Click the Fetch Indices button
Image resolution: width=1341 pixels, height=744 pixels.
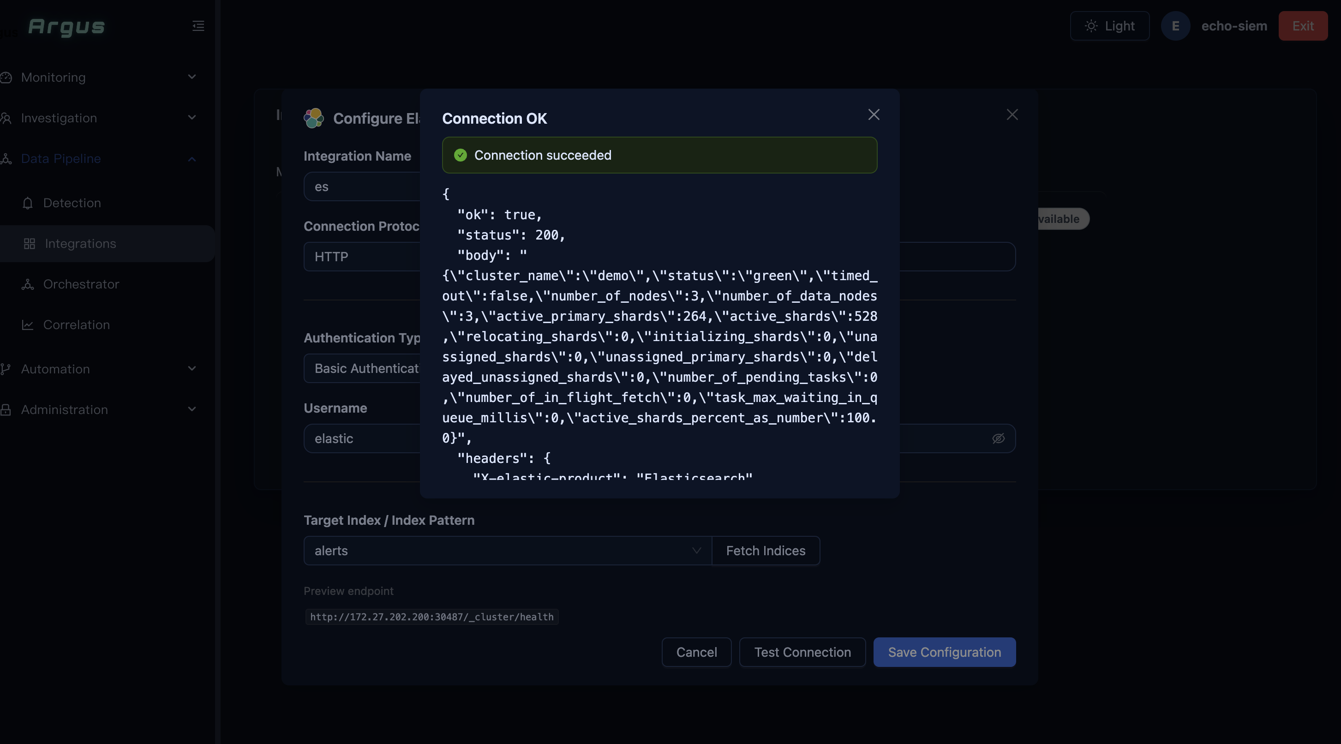[765, 551]
